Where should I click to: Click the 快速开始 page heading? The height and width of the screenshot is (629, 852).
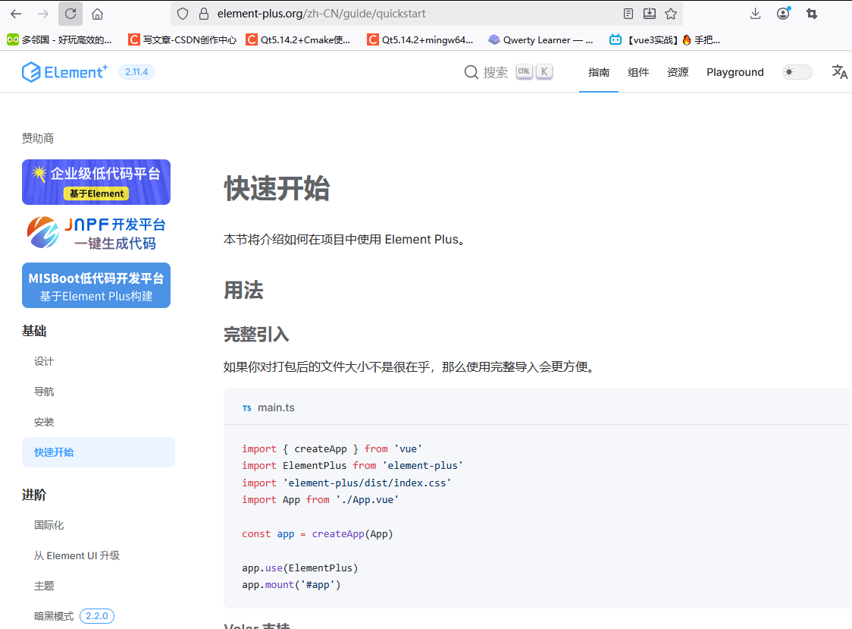(277, 188)
